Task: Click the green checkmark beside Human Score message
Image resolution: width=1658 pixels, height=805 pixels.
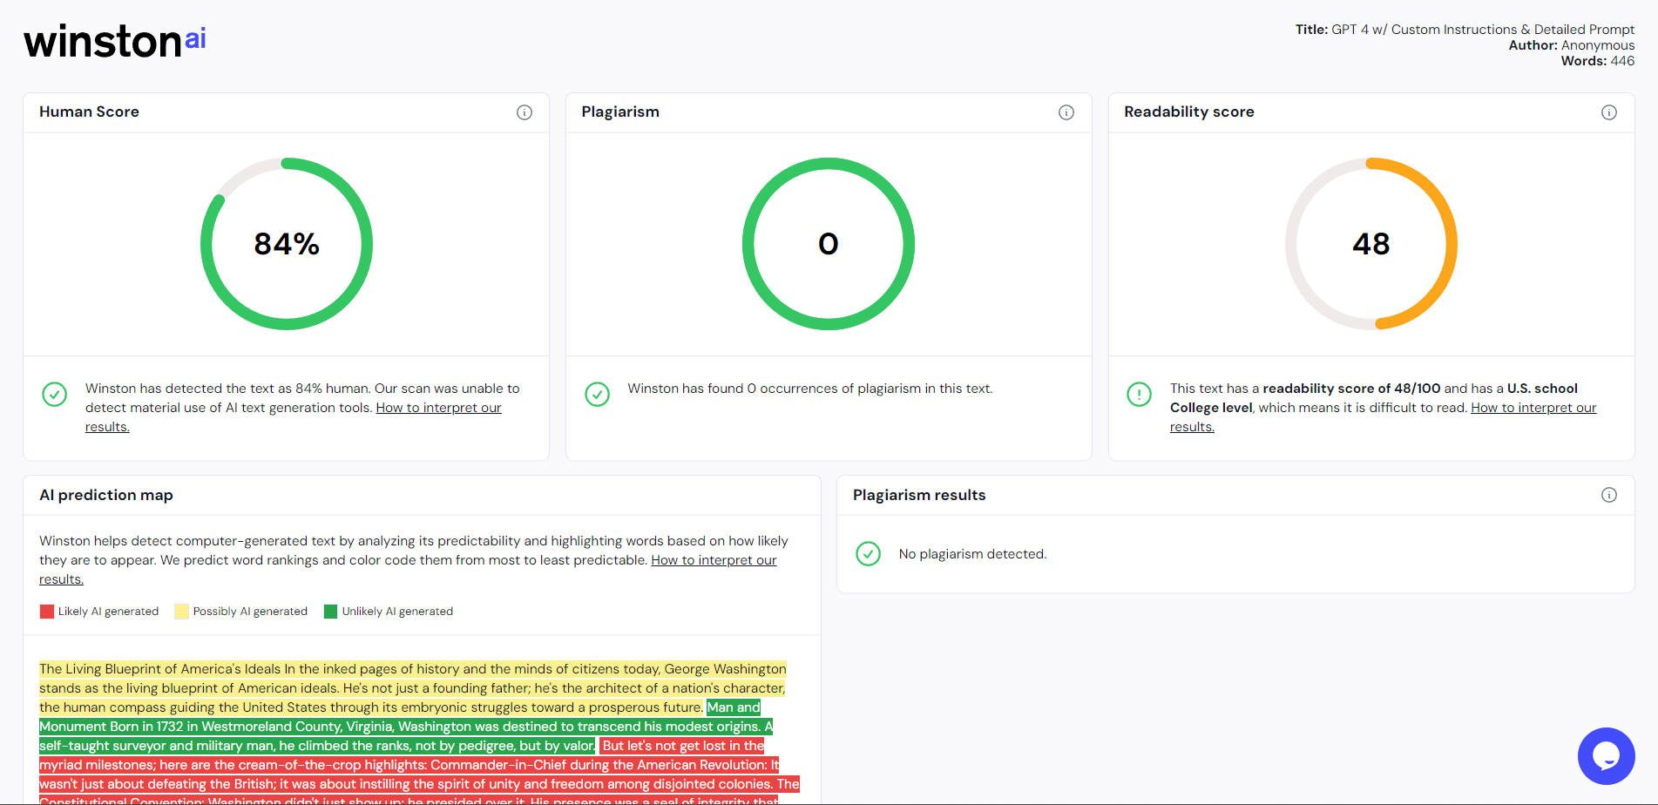Action: [55, 395]
